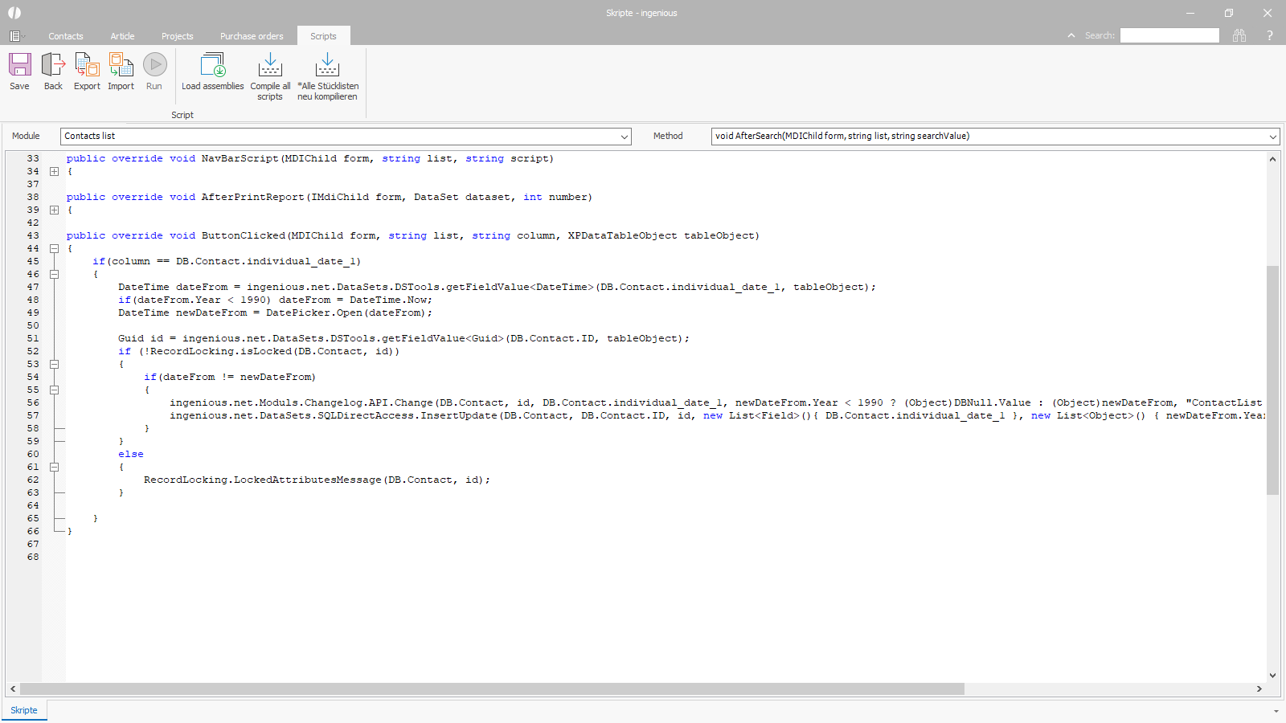Click Compile all scripts icon
1286x723 pixels.
[x=270, y=66]
